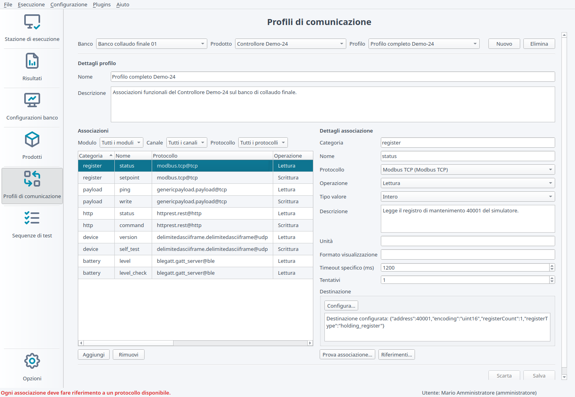Open the Opzioni gear icon
The height and width of the screenshot is (397, 575).
[32, 361]
